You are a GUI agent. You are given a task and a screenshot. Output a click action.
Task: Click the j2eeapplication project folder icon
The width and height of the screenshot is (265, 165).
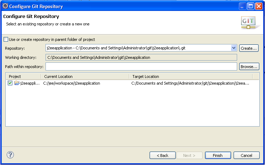tap(17, 83)
